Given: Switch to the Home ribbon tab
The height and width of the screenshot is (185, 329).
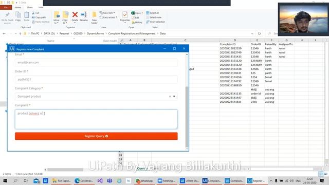Looking at the screenshot, I should [18, 7].
